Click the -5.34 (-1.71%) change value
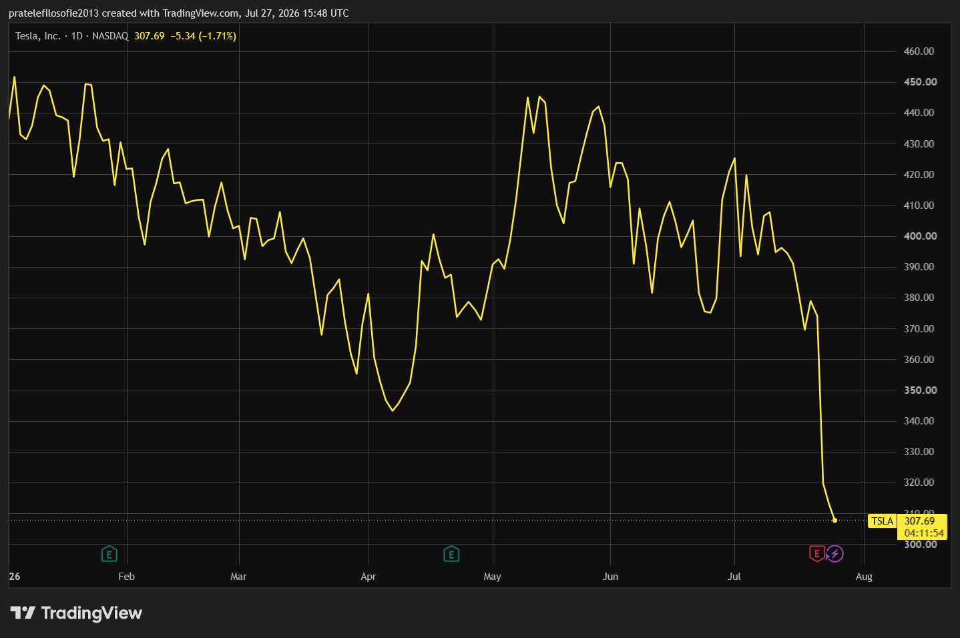This screenshot has width=960, height=638. click(203, 36)
